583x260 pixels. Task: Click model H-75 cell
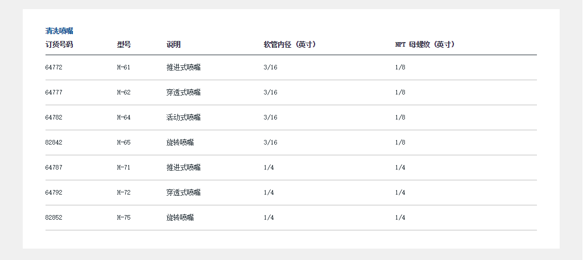(x=123, y=218)
